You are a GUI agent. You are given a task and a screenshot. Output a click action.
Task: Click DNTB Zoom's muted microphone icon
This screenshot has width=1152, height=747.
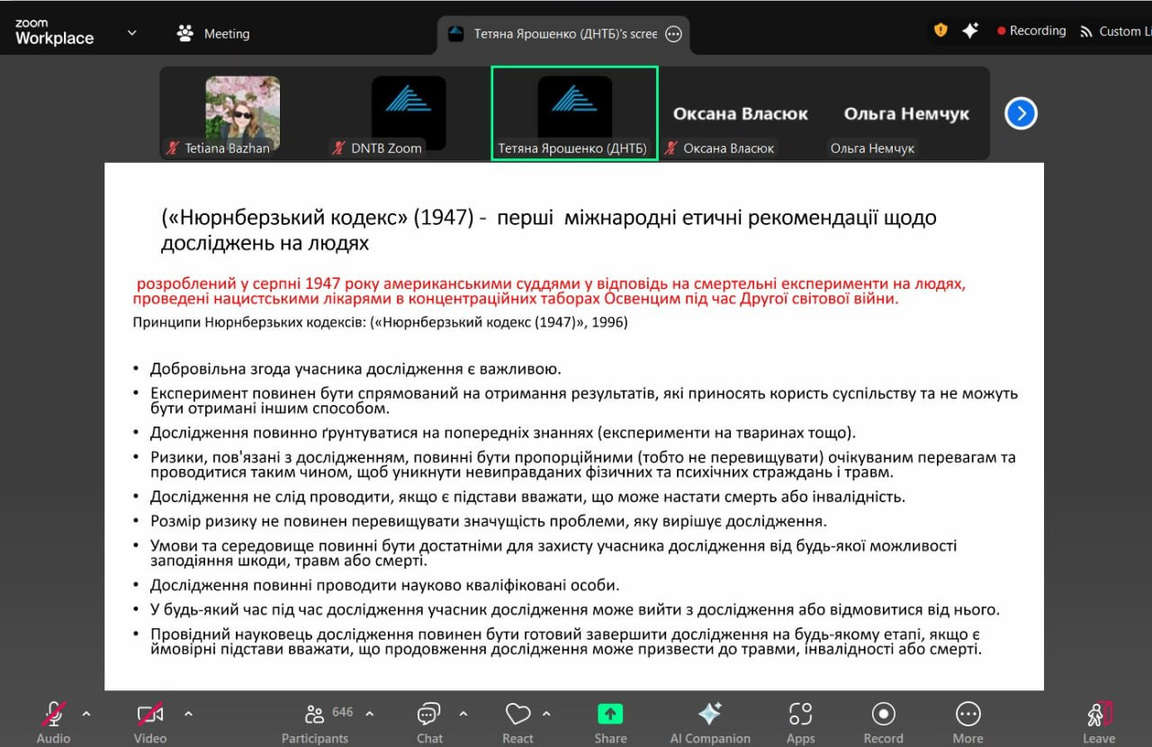(338, 148)
